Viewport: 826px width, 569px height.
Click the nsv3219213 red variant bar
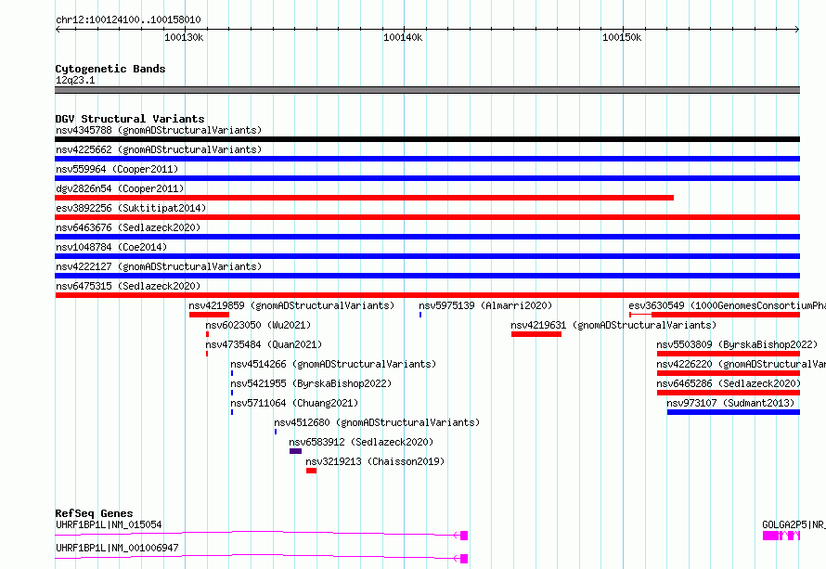(311, 471)
